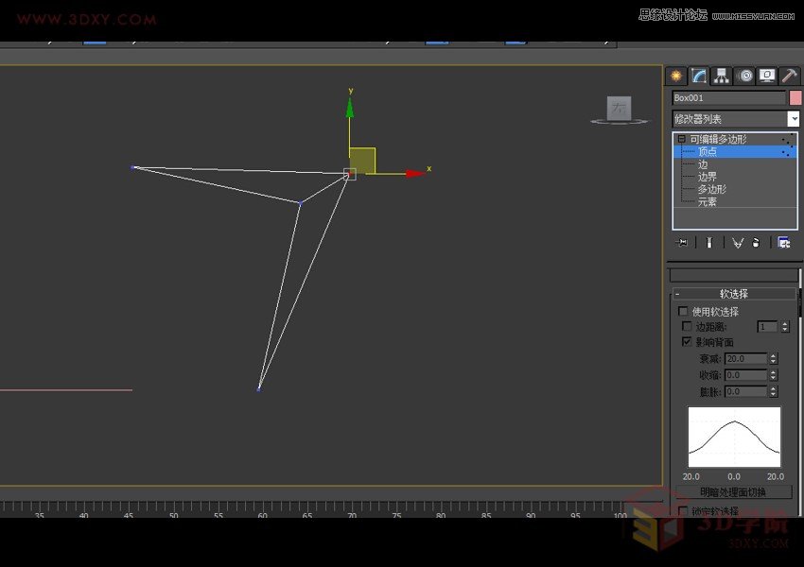Click the 衰减 value field
804x567 pixels.
point(746,358)
